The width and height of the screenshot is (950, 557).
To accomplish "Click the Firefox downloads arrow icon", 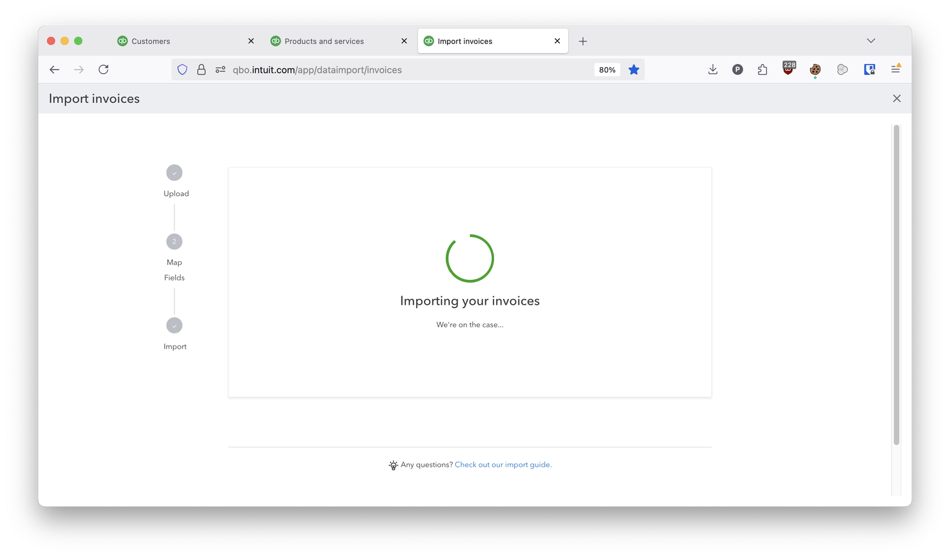I will [712, 70].
